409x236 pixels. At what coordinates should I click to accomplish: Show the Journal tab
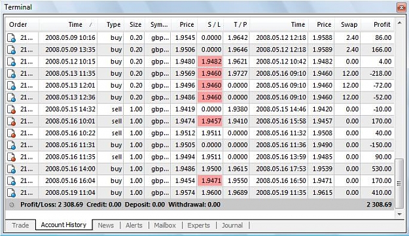(232, 226)
